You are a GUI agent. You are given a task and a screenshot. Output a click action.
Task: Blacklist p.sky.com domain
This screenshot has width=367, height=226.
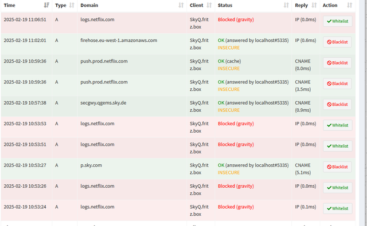[x=337, y=167]
